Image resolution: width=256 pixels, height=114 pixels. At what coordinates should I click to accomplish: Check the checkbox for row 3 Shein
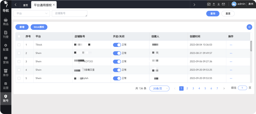pos(19,62)
